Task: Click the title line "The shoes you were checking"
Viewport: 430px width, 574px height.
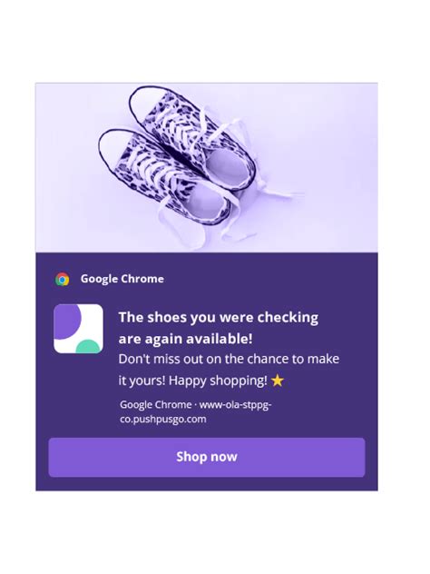Action: 219,318
